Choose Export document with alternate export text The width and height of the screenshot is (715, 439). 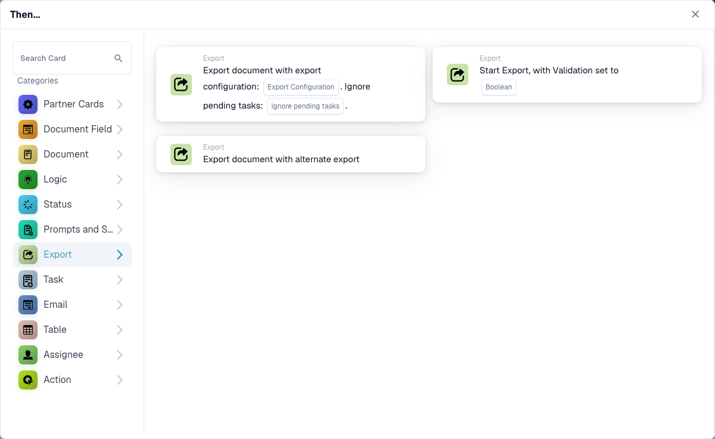(281, 159)
